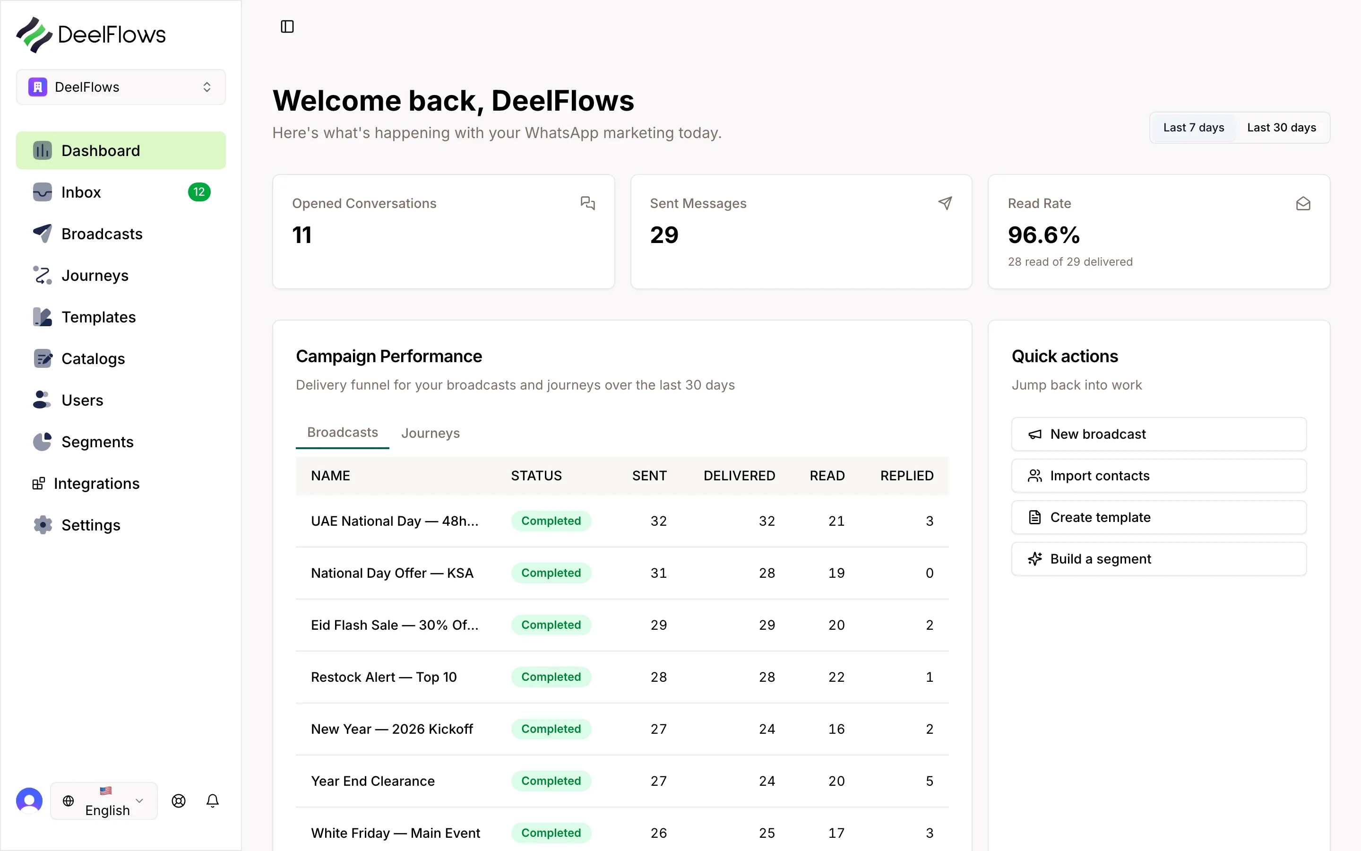Toggle the sidebar collapse icon
The width and height of the screenshot is (1361, 851).
tap(287, 26)
